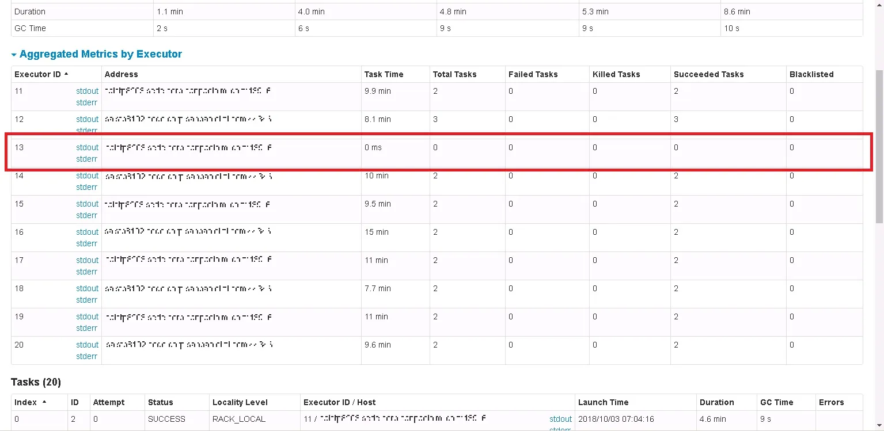Screen dimensions: 884x431
Task: Open stdout log for executor 12
Action: tap(87, 119)
